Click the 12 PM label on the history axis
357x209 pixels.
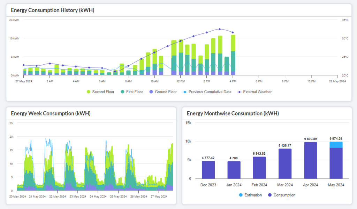pyautogui.click(x=181, y=81)
